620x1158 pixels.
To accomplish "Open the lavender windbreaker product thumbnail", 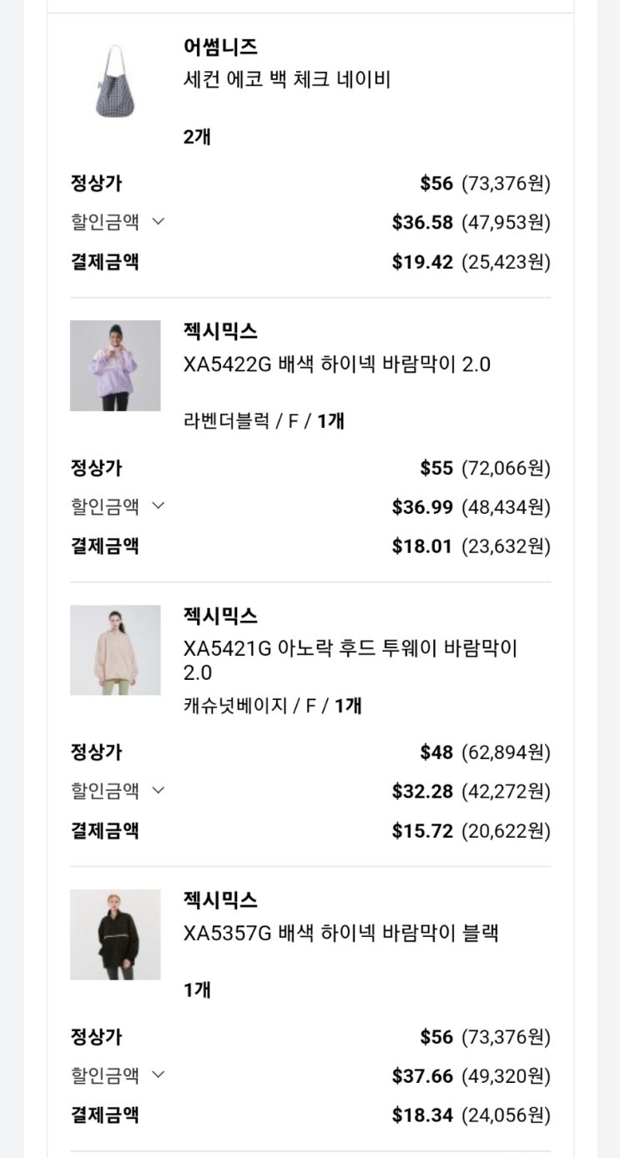I will click(x=115, y=365).
